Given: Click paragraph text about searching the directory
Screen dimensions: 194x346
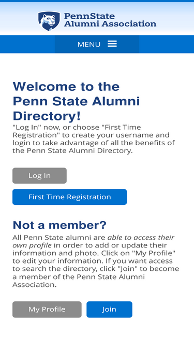Looking at the screenshot, I should coord(96,261).
